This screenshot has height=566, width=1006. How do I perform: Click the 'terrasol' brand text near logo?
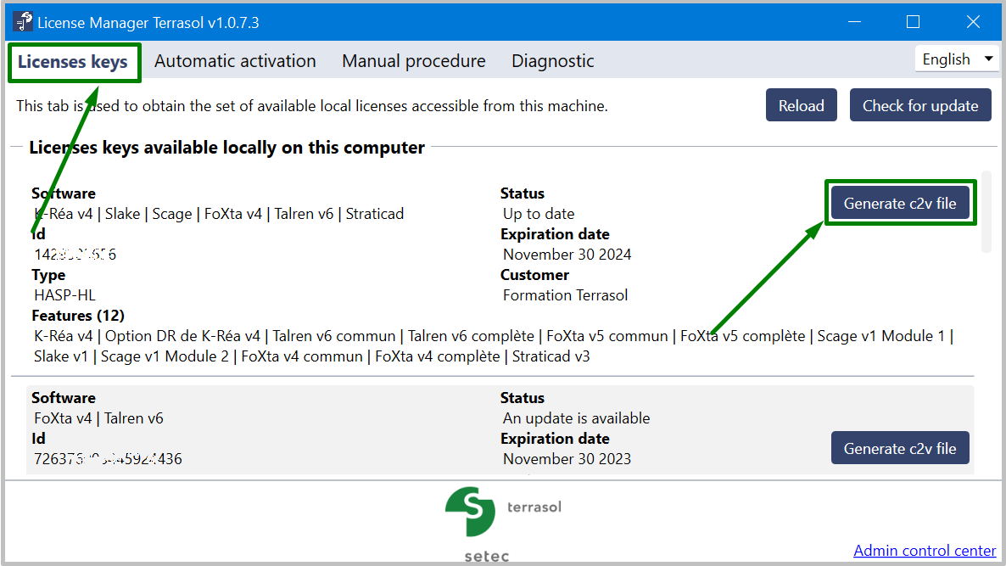[x=534, y=507]
